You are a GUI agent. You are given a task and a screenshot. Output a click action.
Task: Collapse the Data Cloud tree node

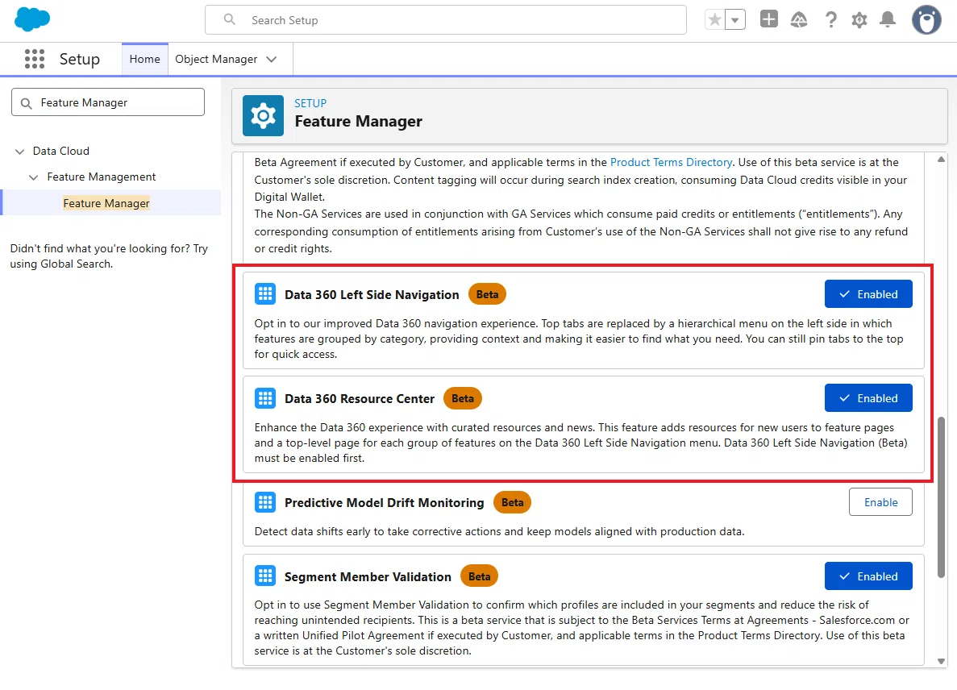(19, 152)
